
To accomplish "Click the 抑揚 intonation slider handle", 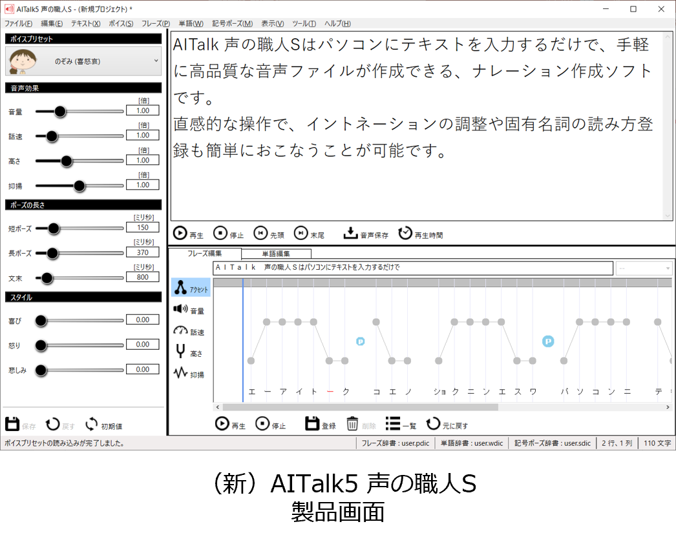I will pyautogui.click(x=79, y=186).
